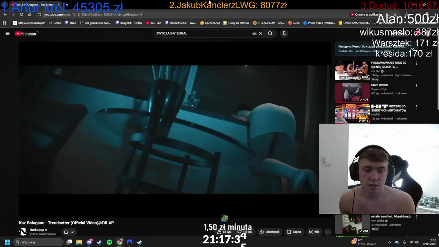Open the weather widget showing 8°C
The height and width of the screenshot is (247, 439).
(365, 242)
